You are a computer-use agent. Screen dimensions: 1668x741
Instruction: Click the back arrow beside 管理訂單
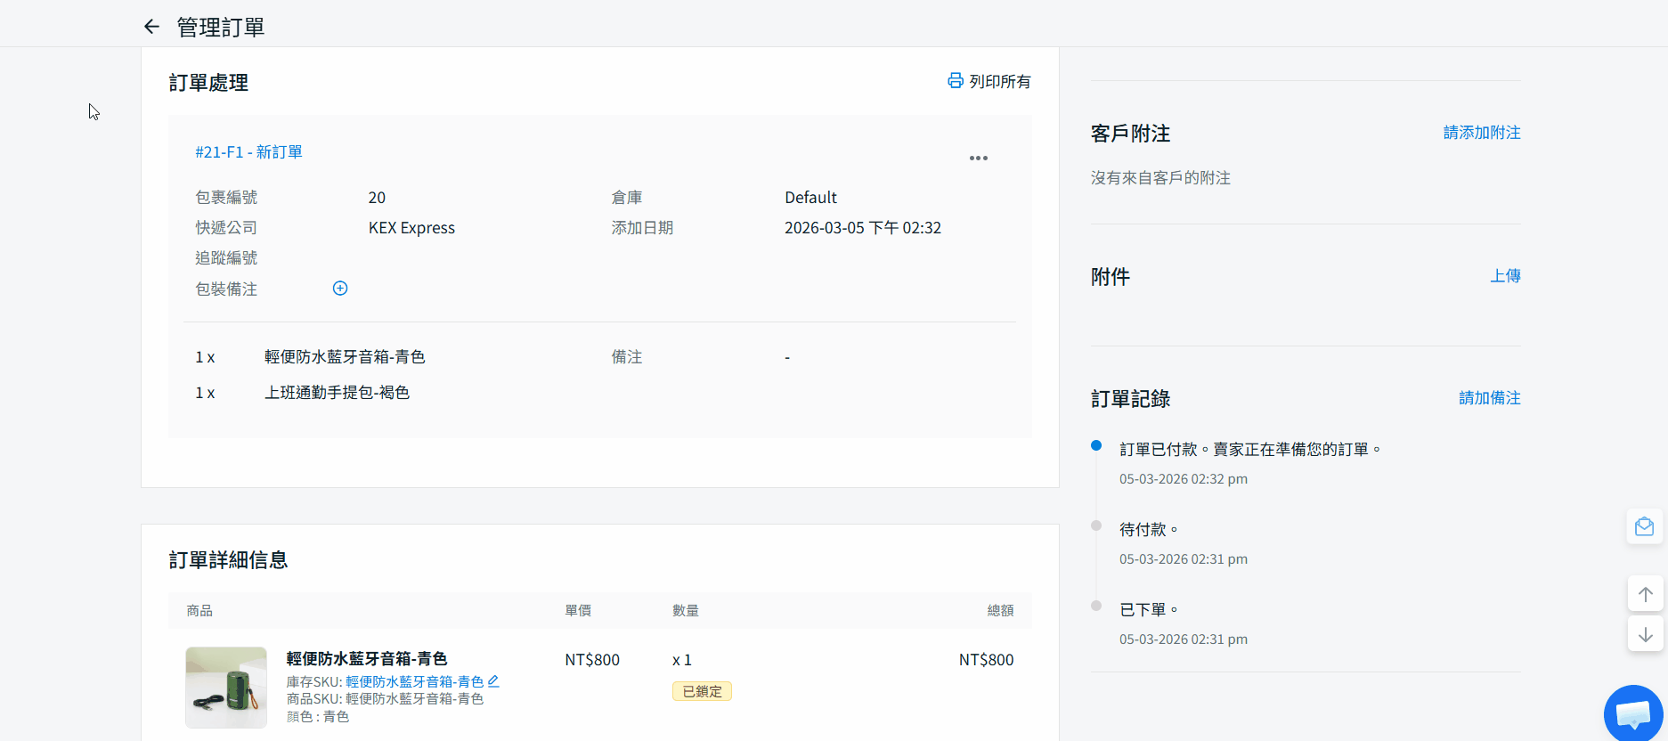151,27
